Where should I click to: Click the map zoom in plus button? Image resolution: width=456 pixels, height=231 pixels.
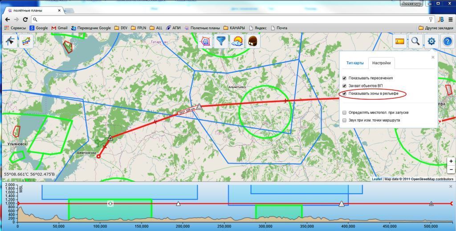(x=451, y=161)
